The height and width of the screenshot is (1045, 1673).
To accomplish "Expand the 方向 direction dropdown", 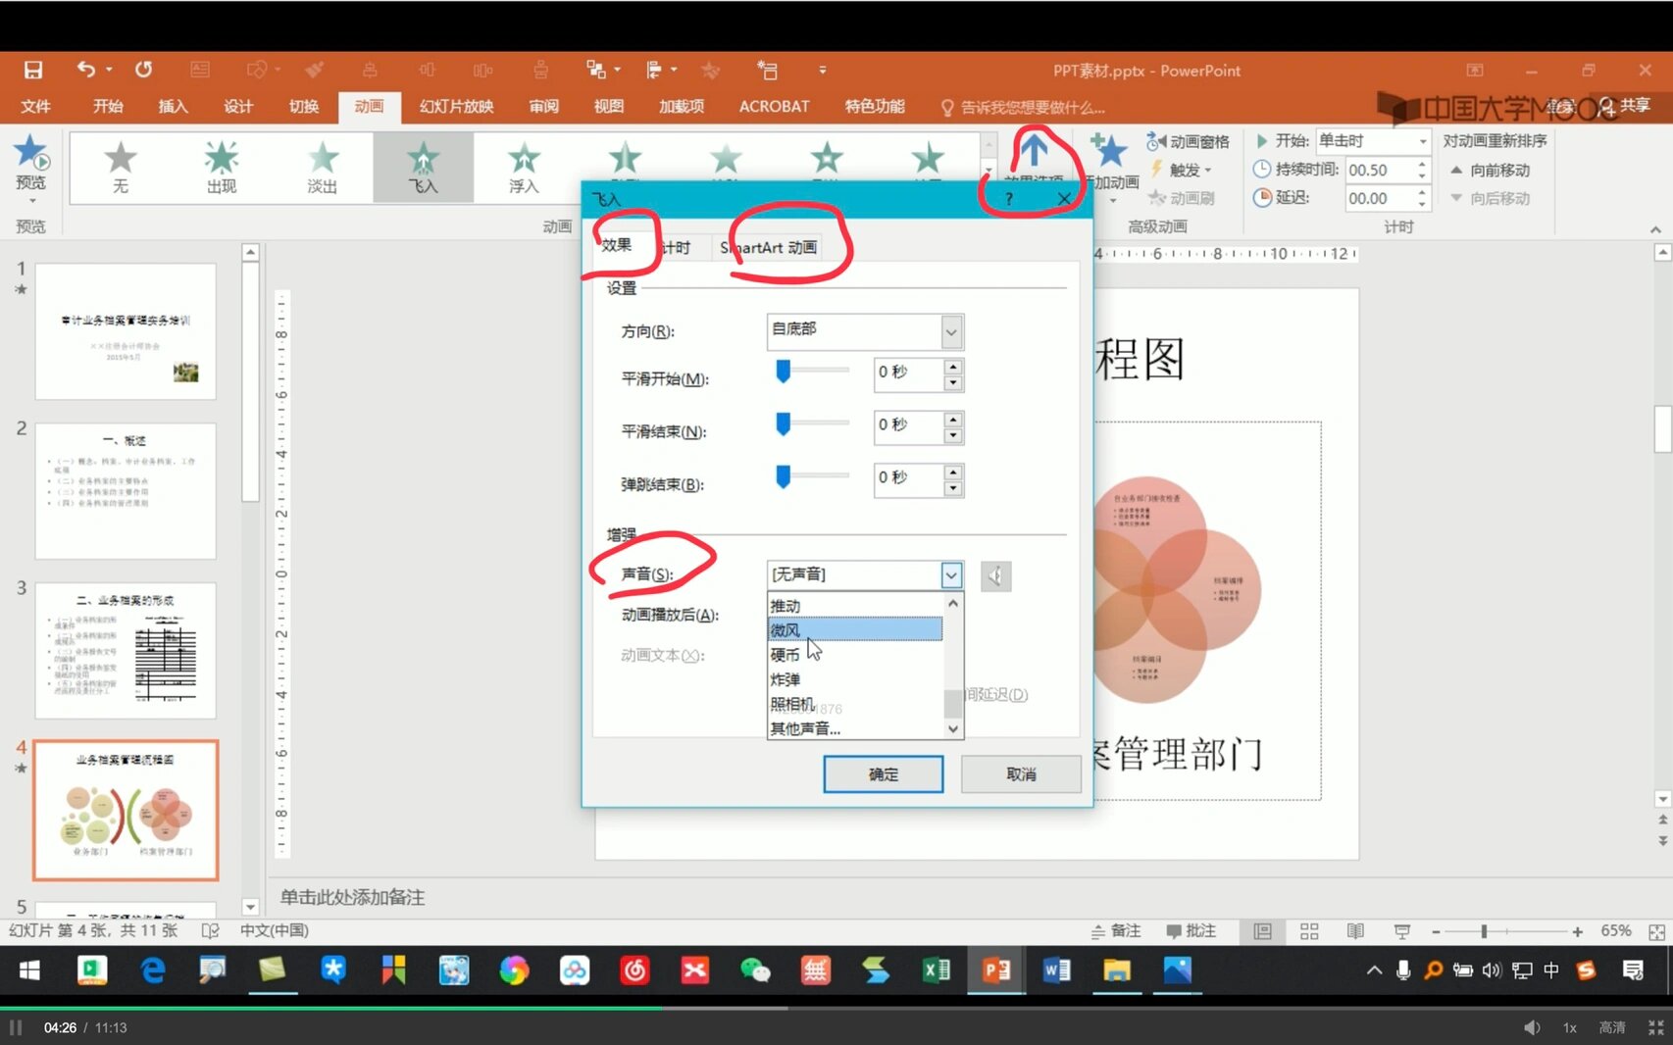I will pos(950,332).
